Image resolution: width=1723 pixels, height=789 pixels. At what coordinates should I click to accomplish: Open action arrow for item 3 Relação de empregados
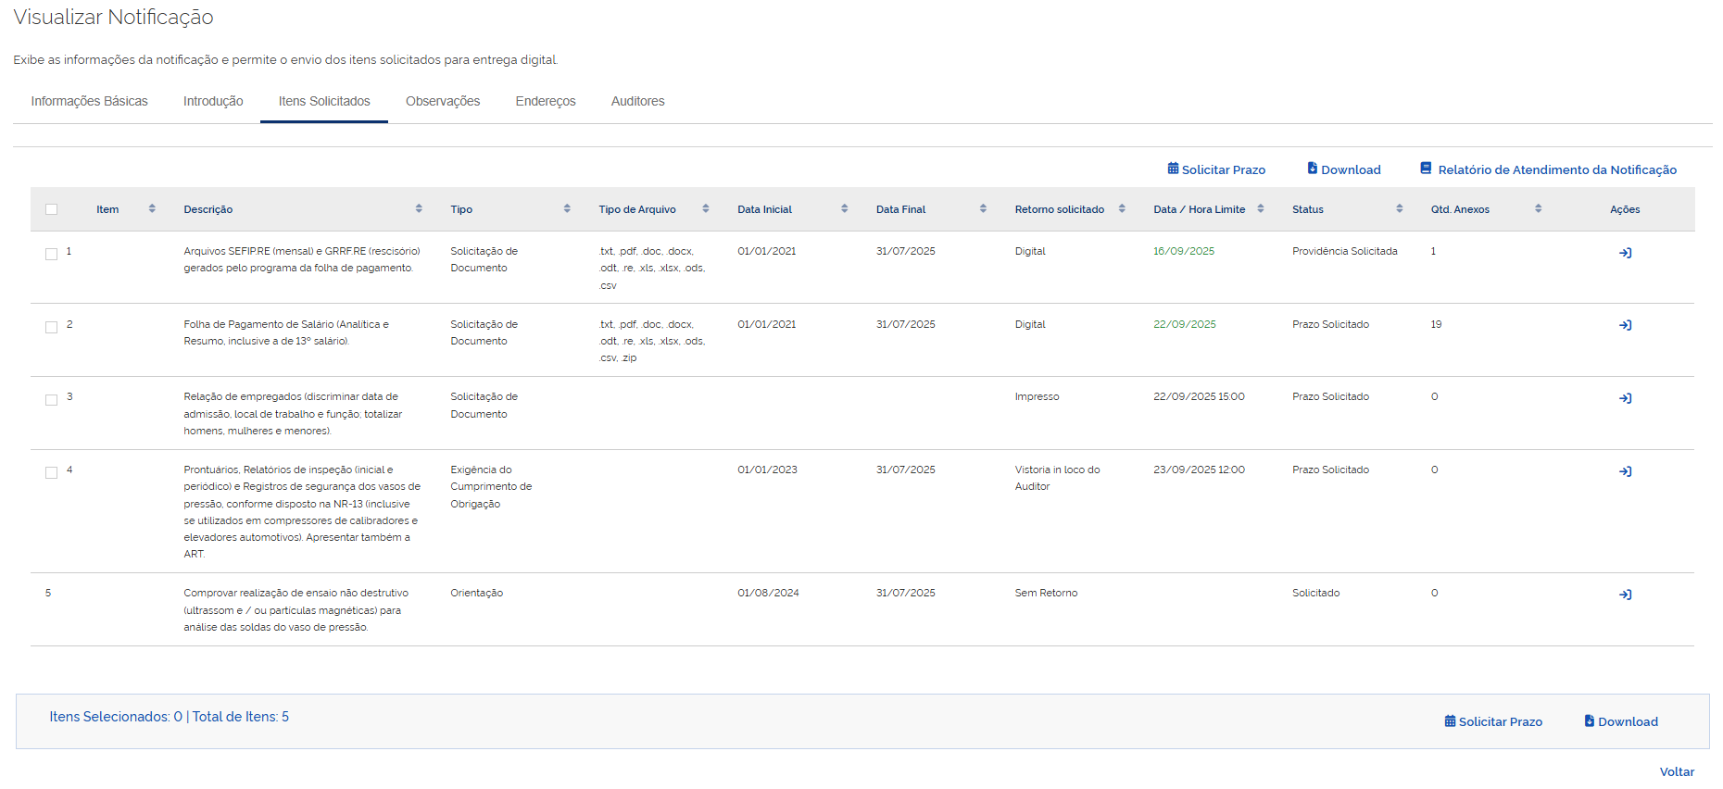click(x=1625, y=398)
